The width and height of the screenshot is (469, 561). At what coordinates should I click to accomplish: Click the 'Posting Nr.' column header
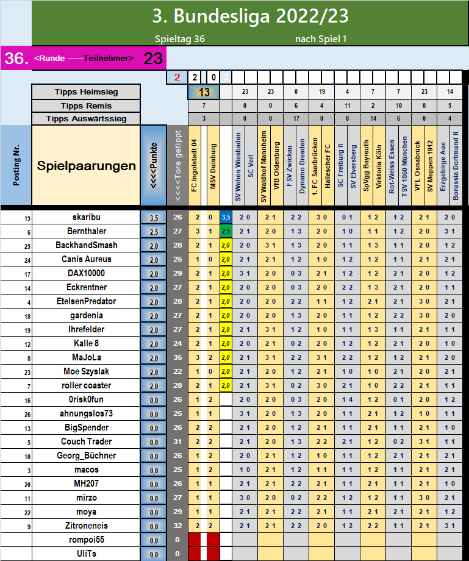tap(16, 165)
